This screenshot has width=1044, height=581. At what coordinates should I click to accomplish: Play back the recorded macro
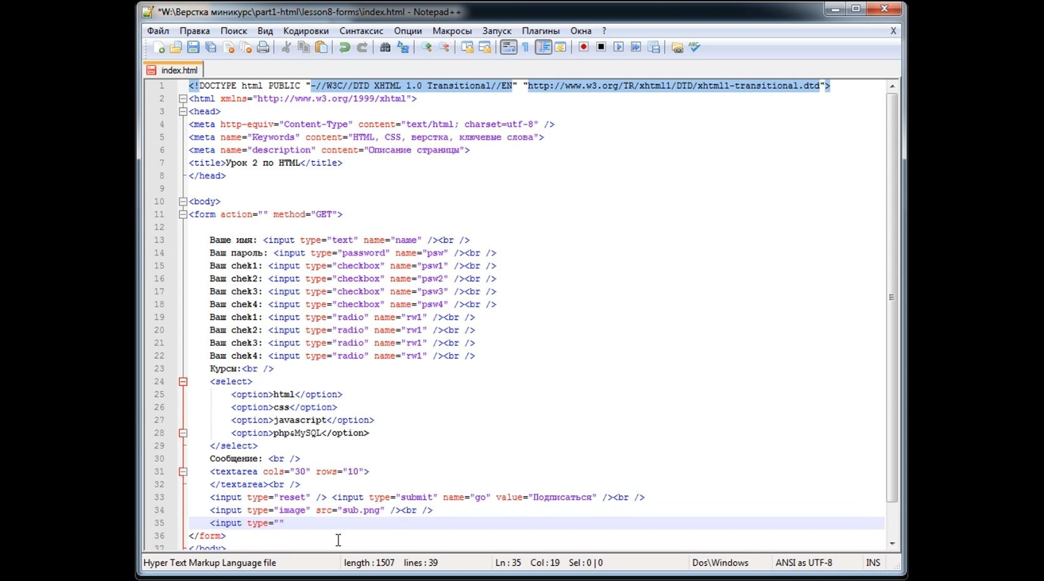[618, 48]
